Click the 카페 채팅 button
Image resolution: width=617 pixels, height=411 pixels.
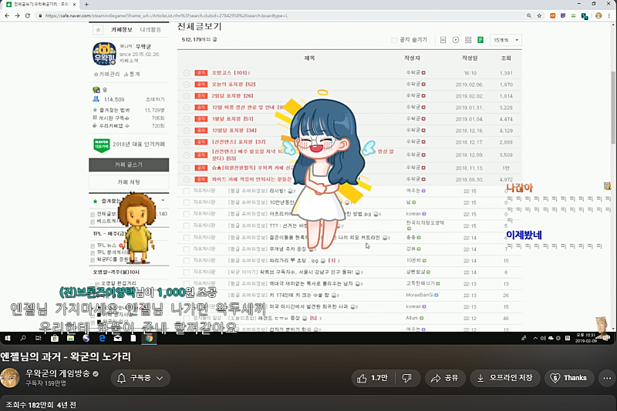[129, 182]
